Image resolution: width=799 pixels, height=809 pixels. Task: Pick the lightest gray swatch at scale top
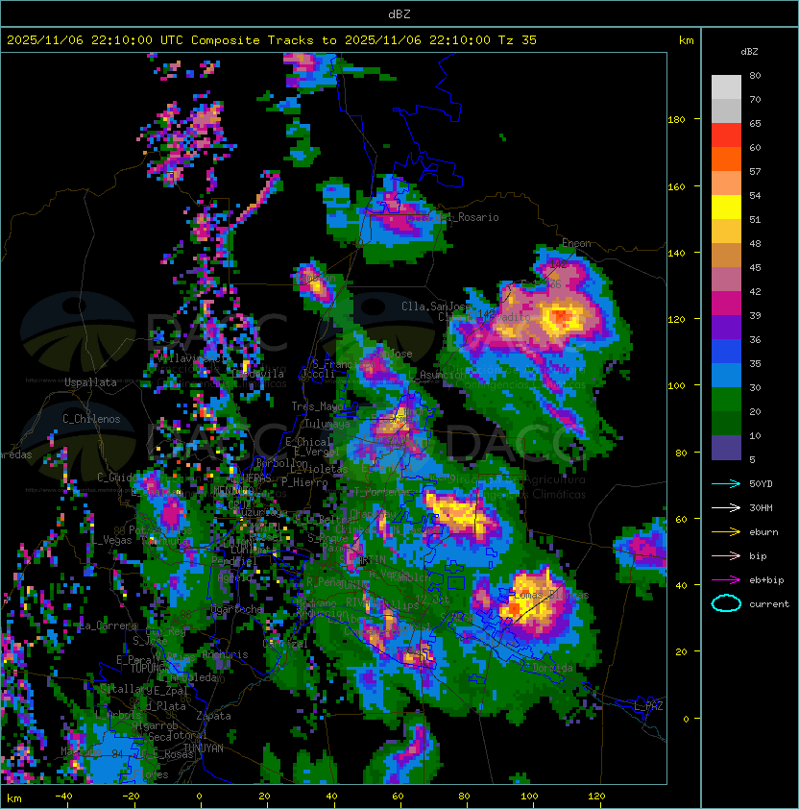(x=726, y=87)
